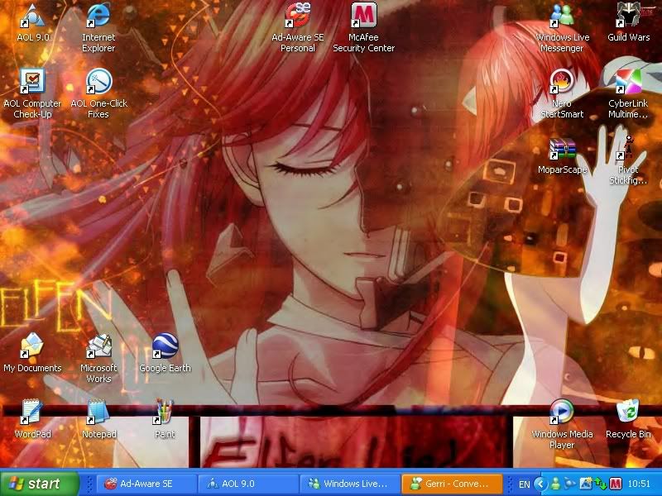Expand hidden tray icons with the chevron
The image size is (662, 496).
(540, 484)
